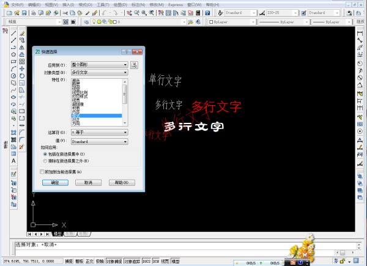Select the Erase tool in modify toolbar
This screenshot has width=367, height=266.
point(22,32)
